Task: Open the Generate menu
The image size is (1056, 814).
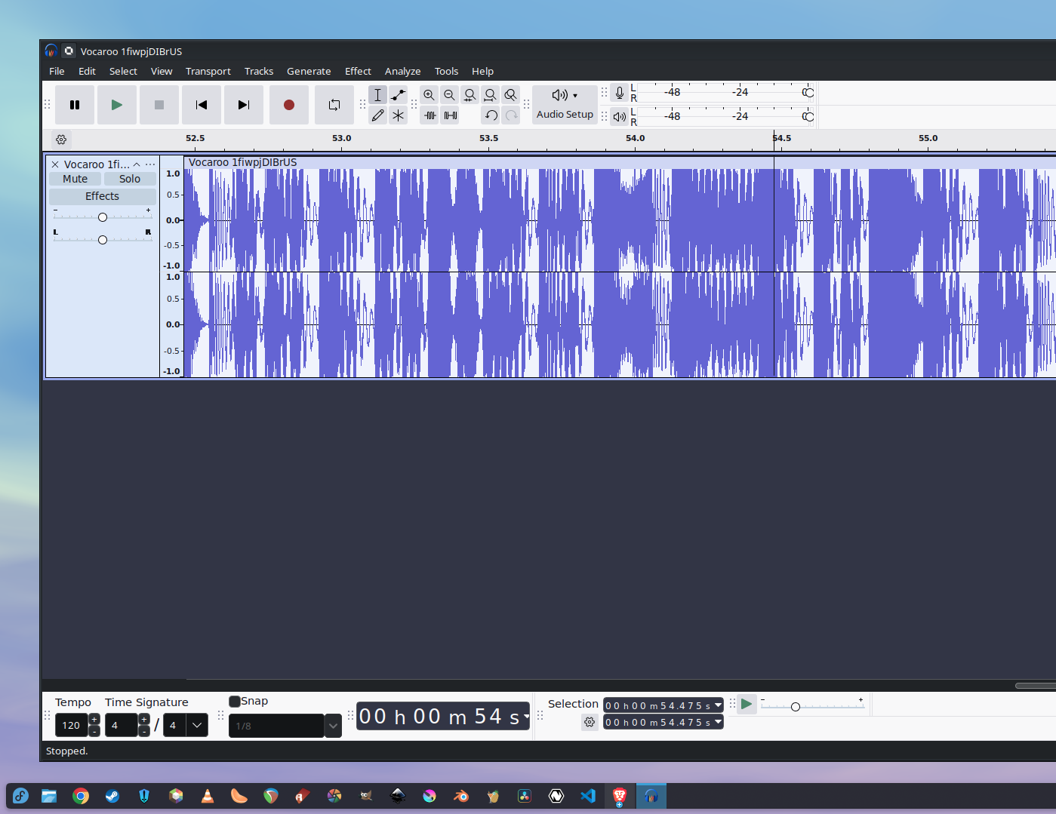Action: (x=309, y=71)
